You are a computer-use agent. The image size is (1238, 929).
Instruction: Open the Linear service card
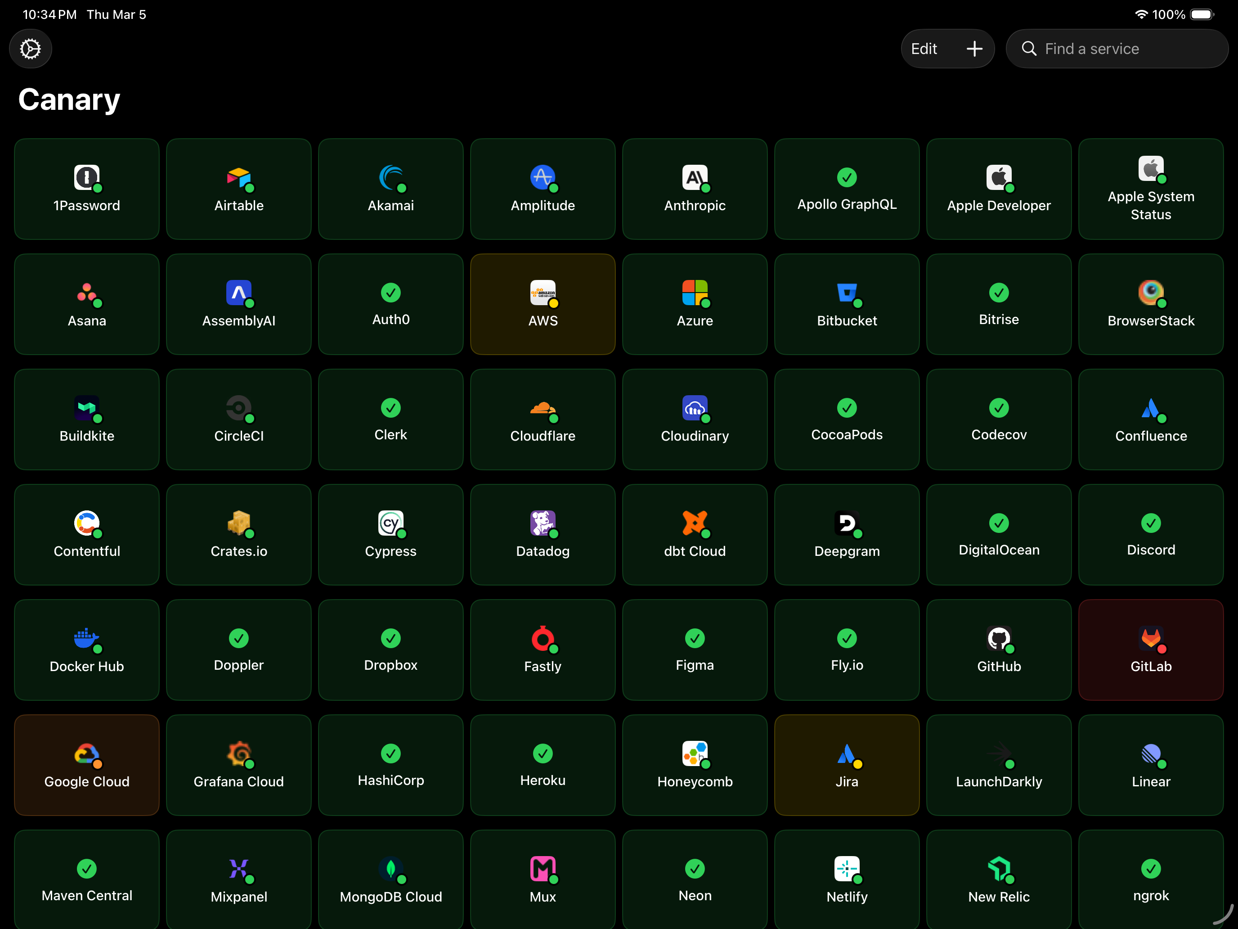coord(1151,765)
